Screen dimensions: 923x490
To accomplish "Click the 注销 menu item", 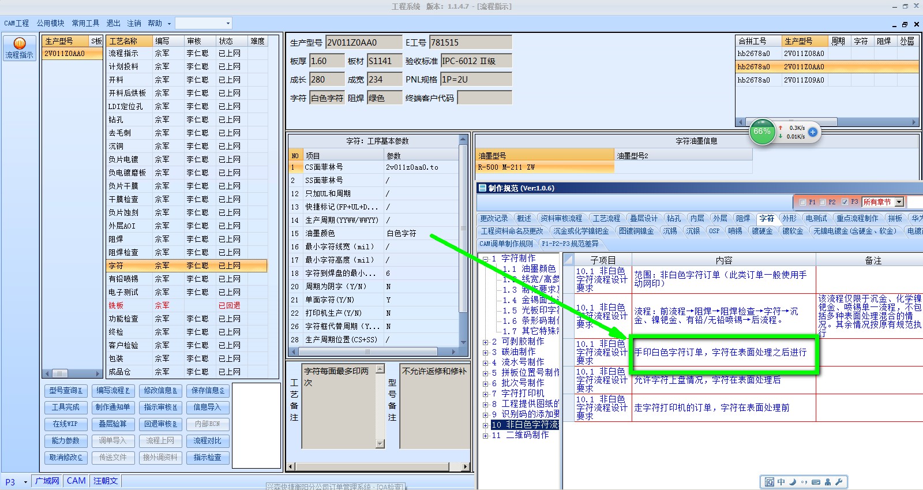I will (134, 23).
